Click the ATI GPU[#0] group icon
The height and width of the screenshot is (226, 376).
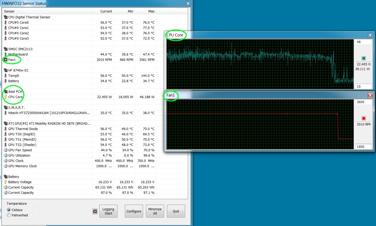click(6, 123)
